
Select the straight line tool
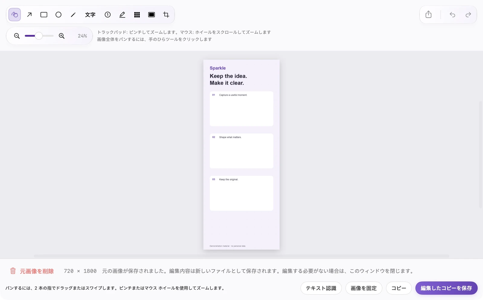click(73, 15)
